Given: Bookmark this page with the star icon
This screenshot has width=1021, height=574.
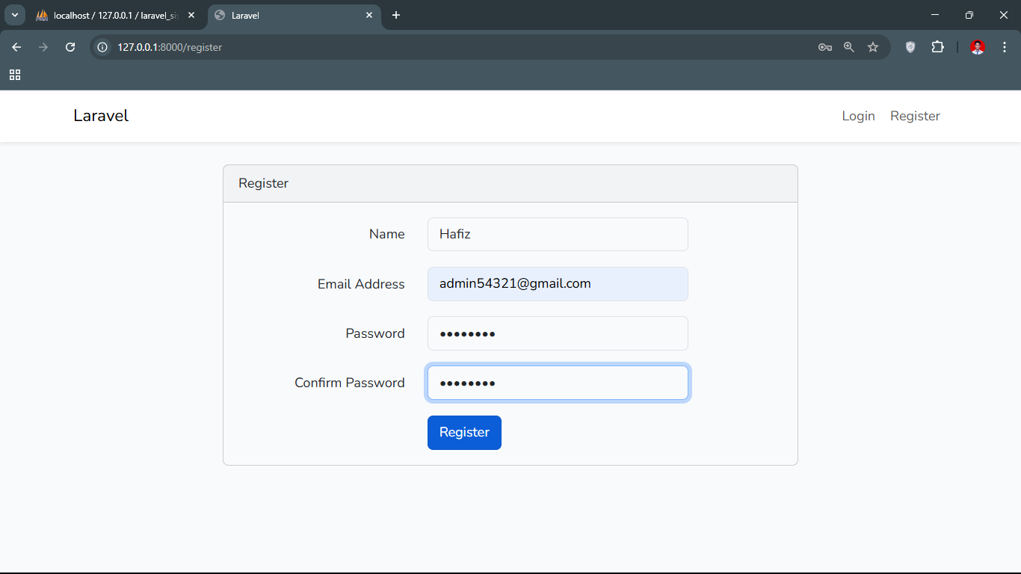Looking at the screenshot, I should pos(873,47).
